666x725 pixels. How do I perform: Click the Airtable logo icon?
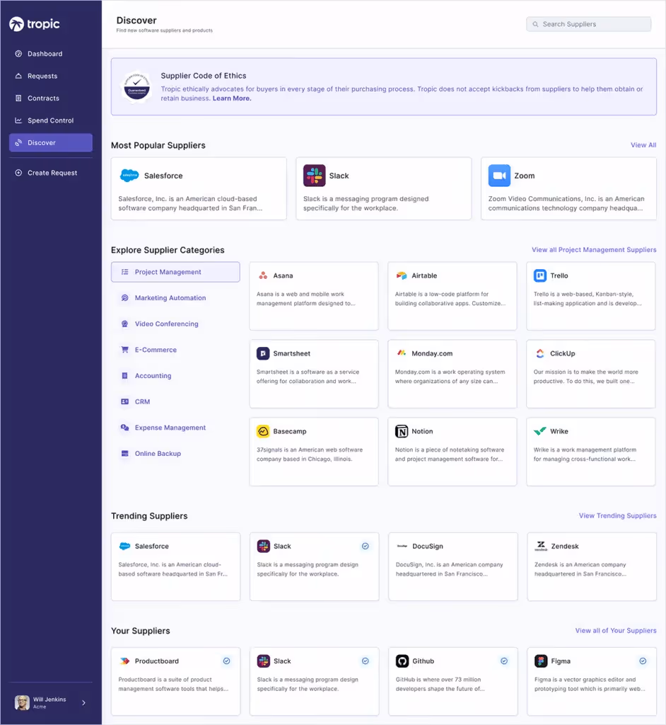(x=402, y=275)
